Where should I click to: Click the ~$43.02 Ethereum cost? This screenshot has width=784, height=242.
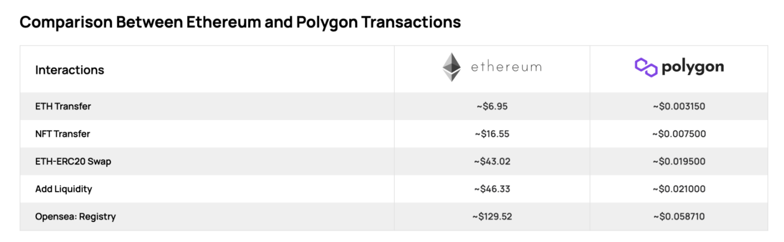(492, 161)
